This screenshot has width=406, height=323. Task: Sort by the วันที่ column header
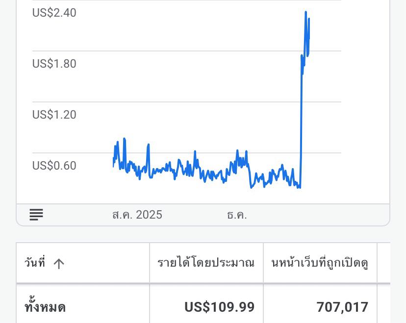35,263
